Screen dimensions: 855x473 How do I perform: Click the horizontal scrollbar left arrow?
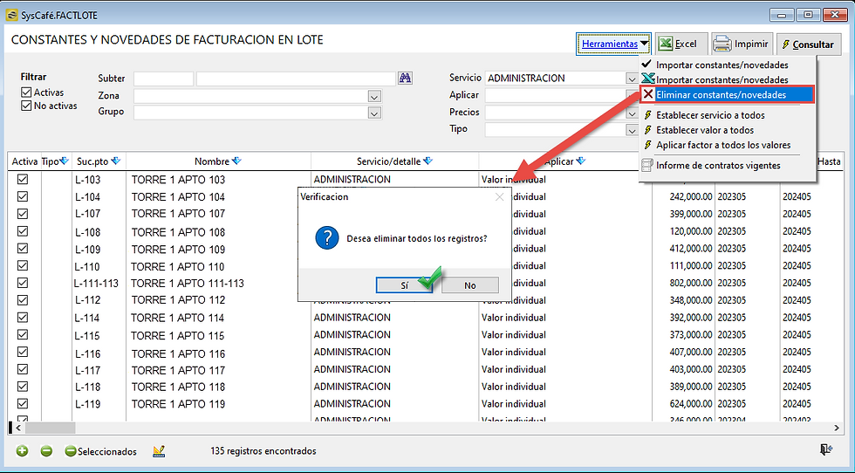[x=18, y=428]
